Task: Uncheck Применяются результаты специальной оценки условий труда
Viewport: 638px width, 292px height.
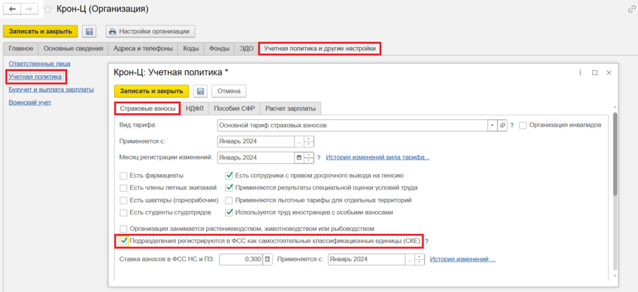Action: 229,188
